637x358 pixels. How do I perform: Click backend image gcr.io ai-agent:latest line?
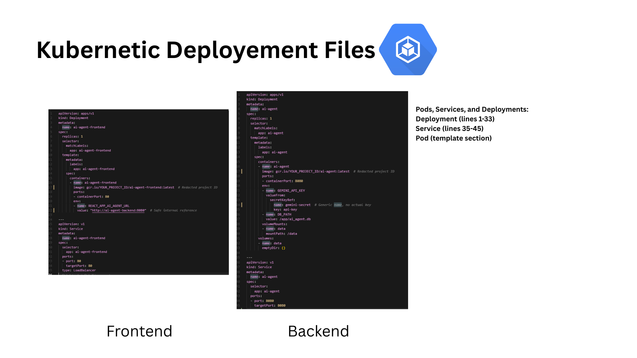305,171
